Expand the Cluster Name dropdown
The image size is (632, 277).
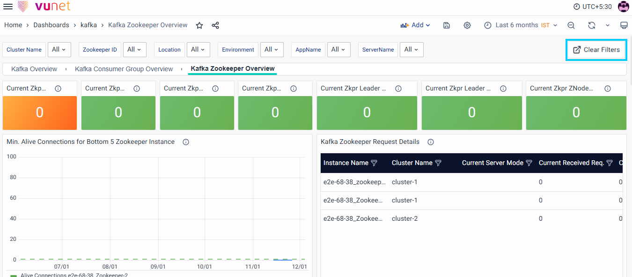[59, 50]
